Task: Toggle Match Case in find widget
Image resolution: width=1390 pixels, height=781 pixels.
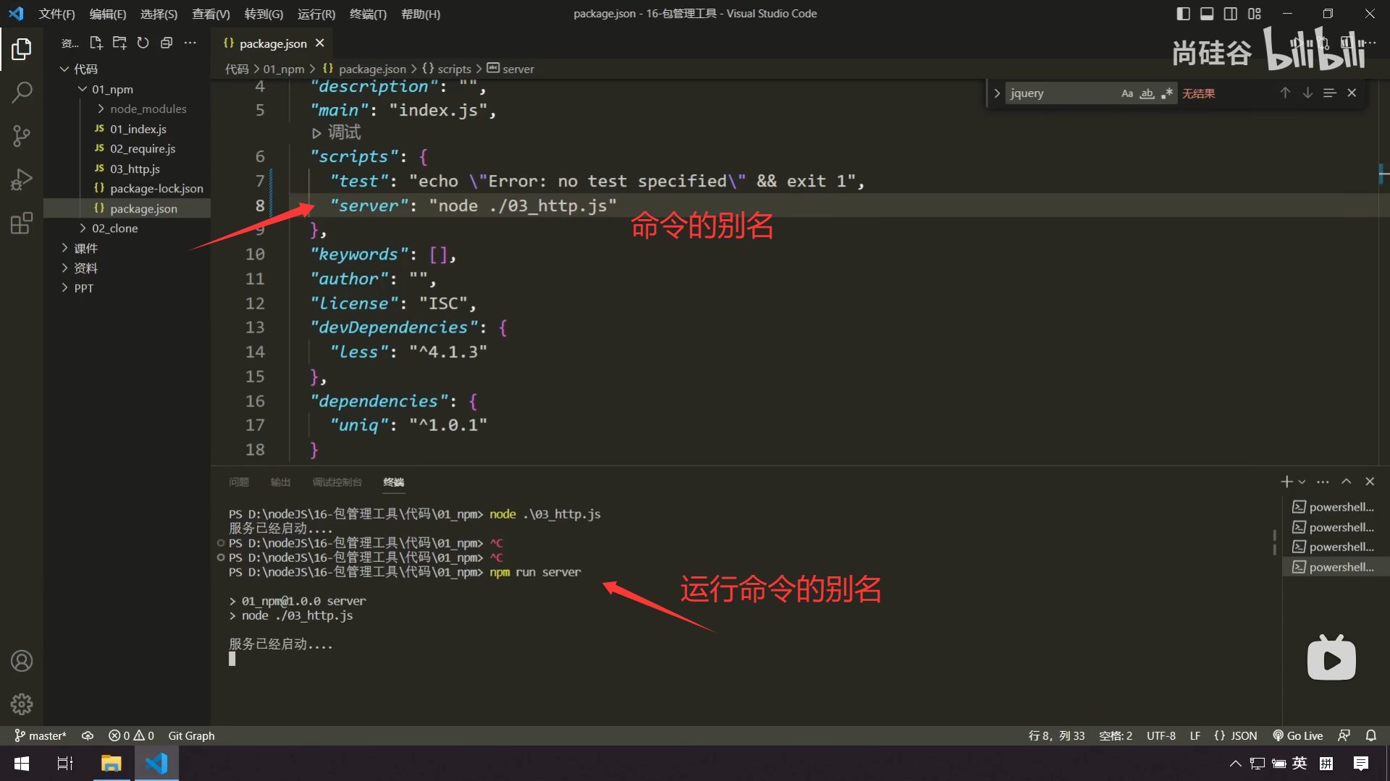Action: [1126, 93]
